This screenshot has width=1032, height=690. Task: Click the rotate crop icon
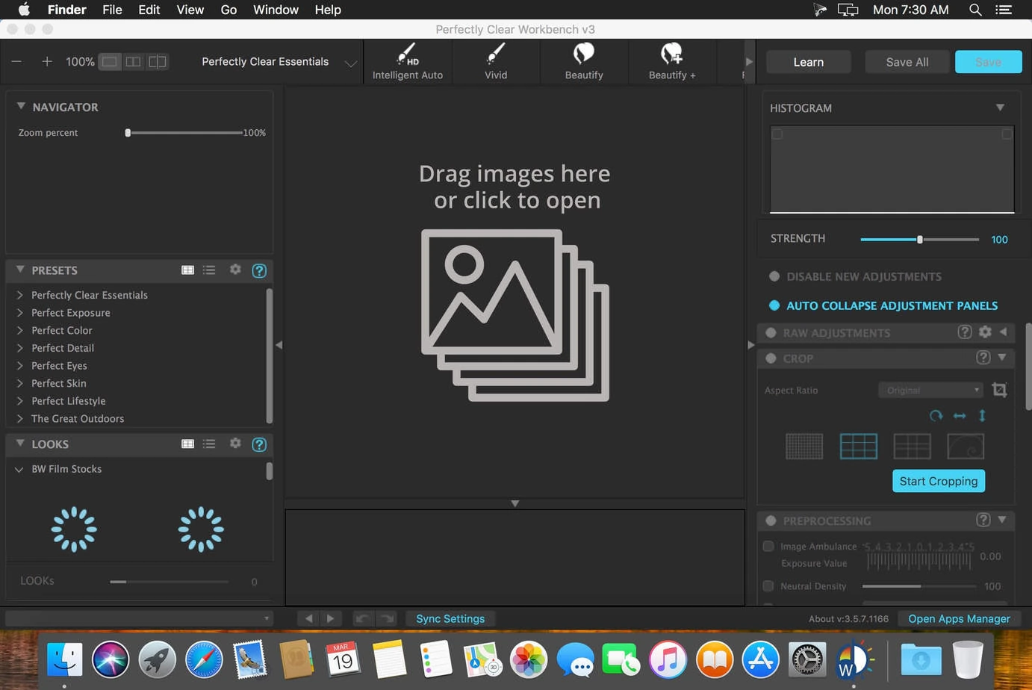click(936, 416)
